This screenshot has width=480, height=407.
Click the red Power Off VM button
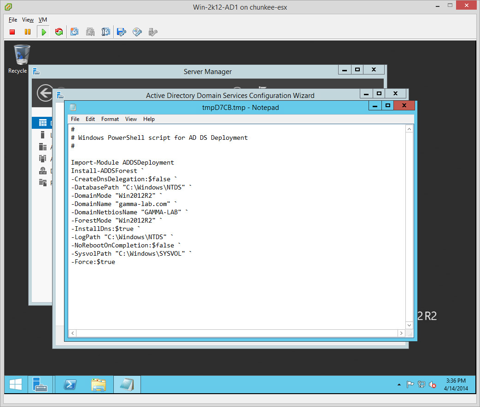click(12, 32)
